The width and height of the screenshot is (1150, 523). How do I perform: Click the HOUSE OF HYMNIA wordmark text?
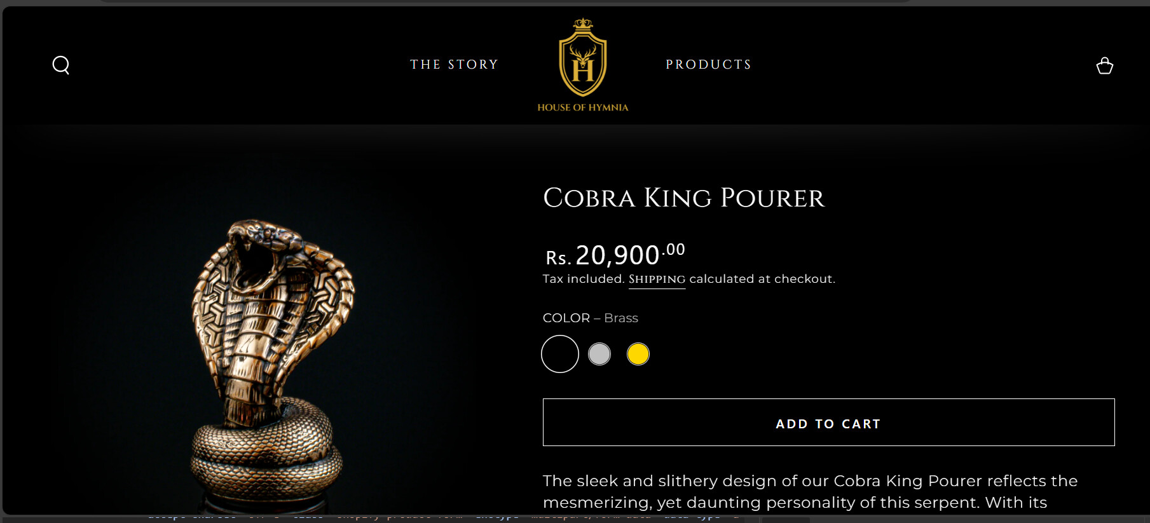click(582, 107)
